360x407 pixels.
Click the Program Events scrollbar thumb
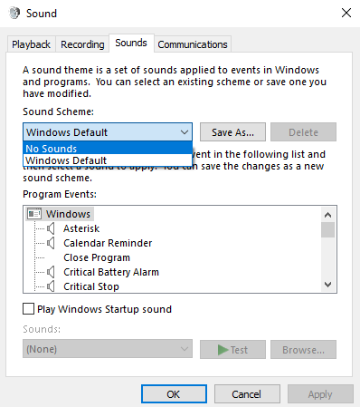pyautogui.click(x=327, y=230)
